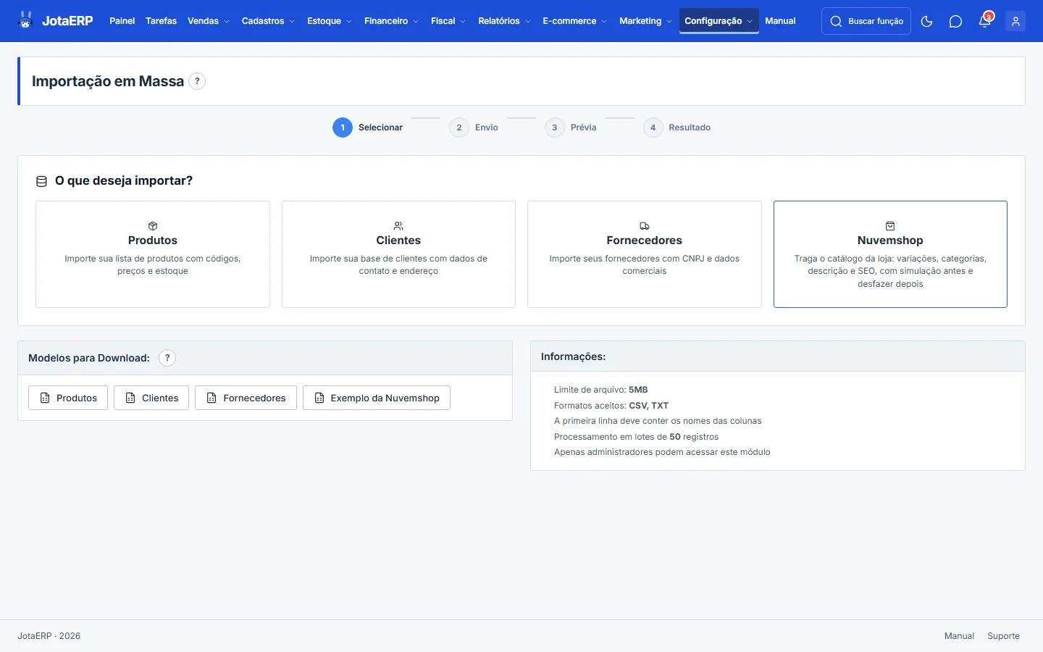Viewport: 1043px width, 652px height.
Task: Open the Manual link in the footer
Action: (959, 636)
